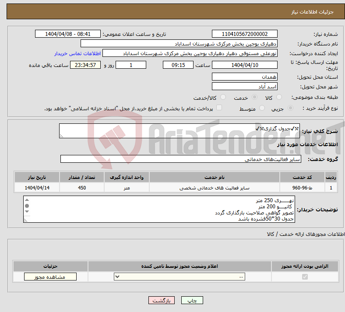Click the چاپ print button
345x312 pixels.
(192, 300)
